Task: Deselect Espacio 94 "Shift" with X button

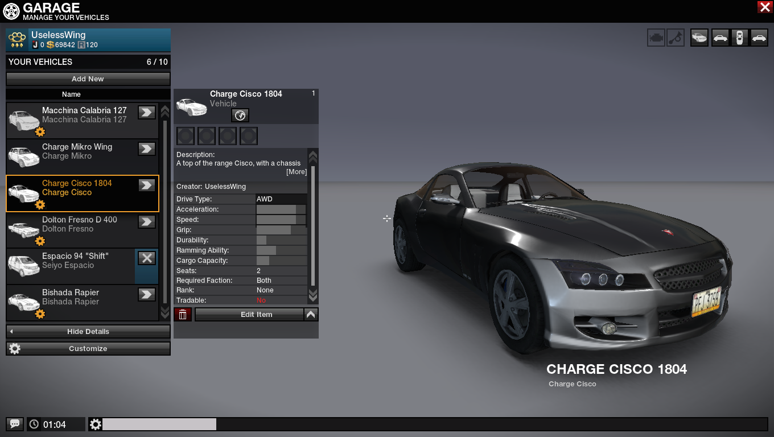Action: tap(147, 258)
